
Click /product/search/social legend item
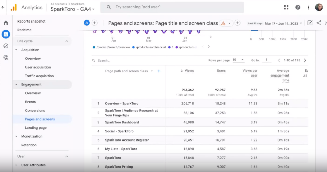coord(149,47)
